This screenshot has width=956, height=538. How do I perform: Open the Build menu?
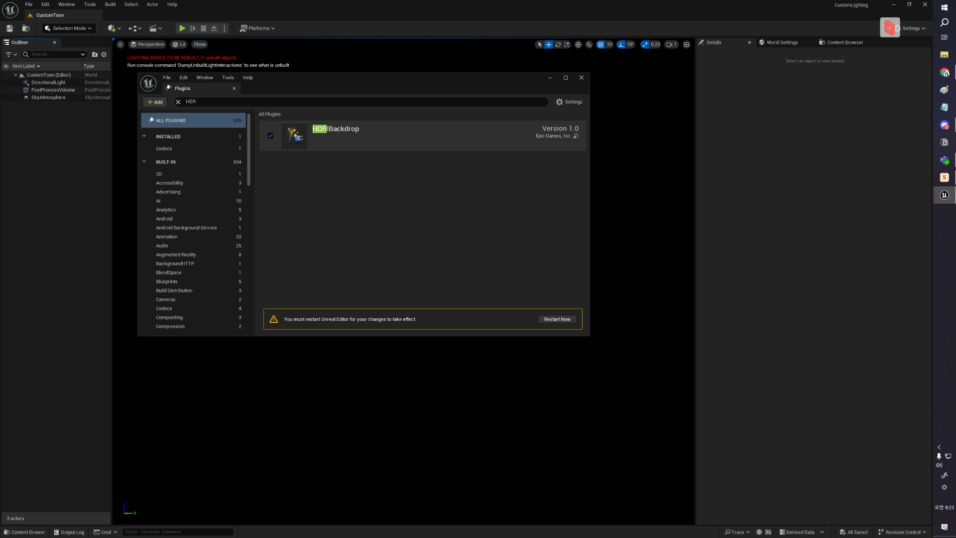[x=110, y=4]
